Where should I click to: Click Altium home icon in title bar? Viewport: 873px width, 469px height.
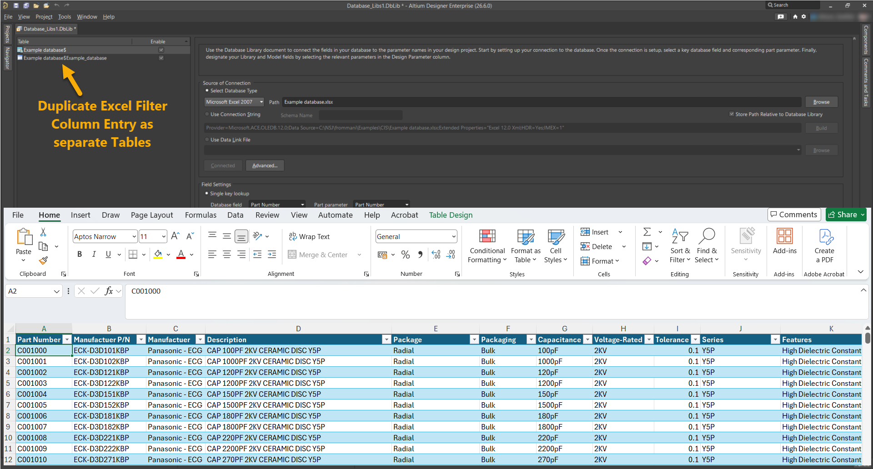point(795,16)
